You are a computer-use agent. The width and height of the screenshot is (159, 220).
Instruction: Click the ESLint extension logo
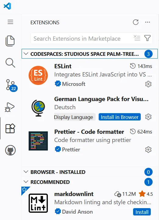pyautogui.click(x=38, y=75)
